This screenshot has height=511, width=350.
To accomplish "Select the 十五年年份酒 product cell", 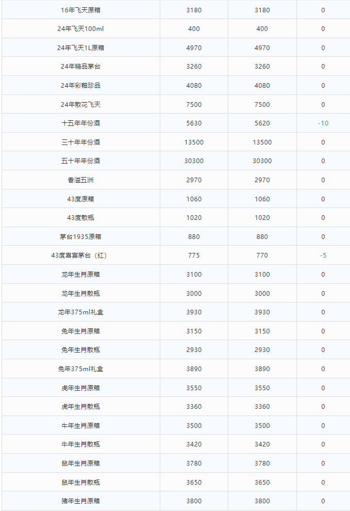I will (x=80, y=123).
